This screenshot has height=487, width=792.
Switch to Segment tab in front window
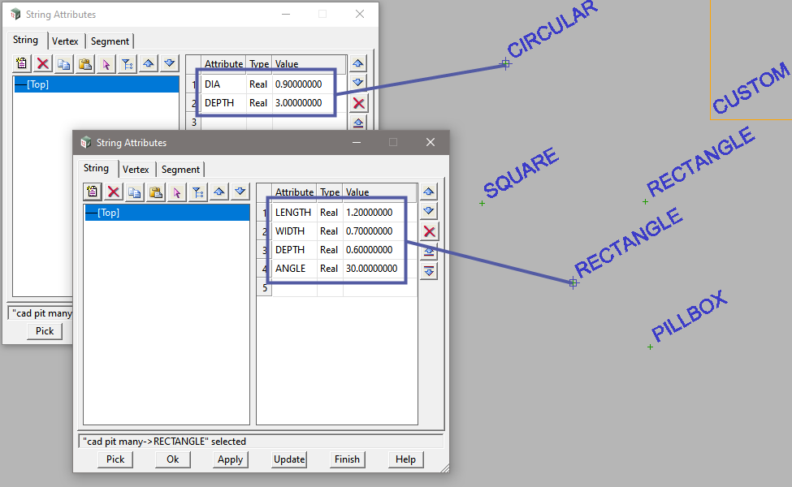point(180,170)
